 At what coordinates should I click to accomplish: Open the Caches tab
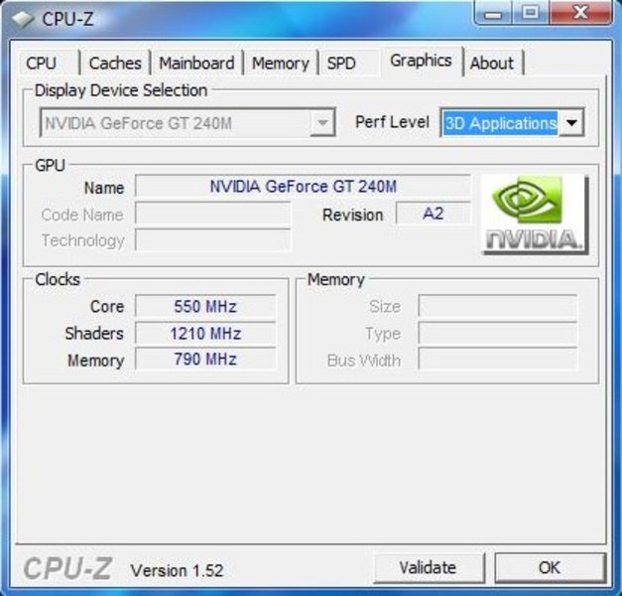115,64
